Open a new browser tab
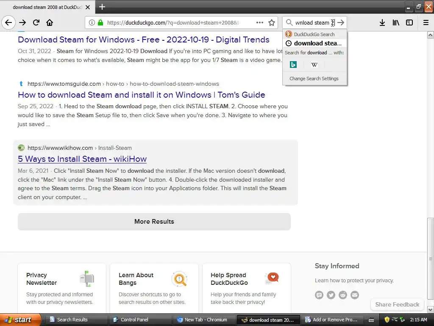The image size is (434, 326). pos(102,7)
